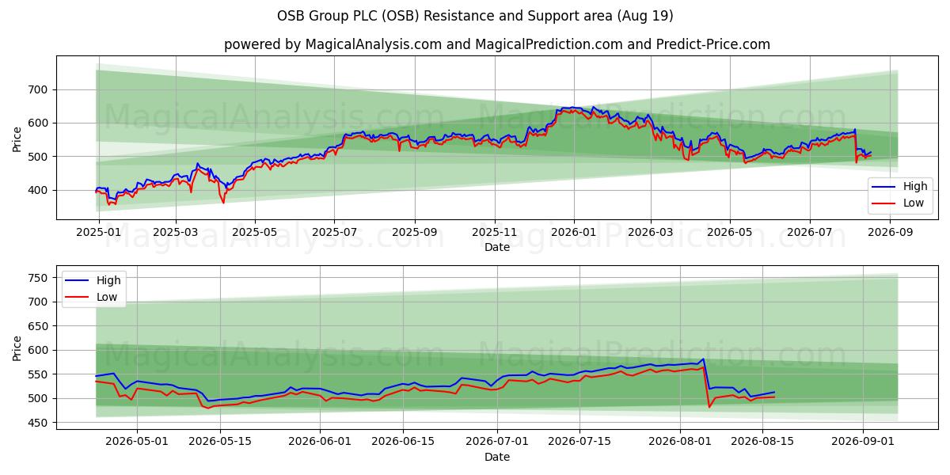Screen dimensions: 950x475
Task: Click the 'Date' x-axis title of top chart
Action: (x=497, y=248)
